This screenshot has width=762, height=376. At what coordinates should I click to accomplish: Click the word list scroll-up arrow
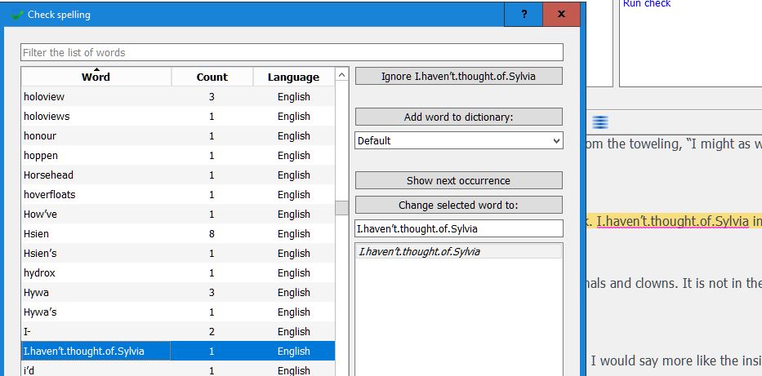click(x=341, y=76)
